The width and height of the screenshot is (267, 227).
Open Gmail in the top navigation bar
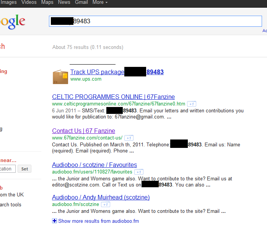[x=81, y=2]
